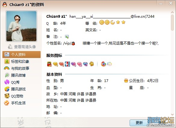
Task: Click the pink diamond service icon
Action: 79,64
